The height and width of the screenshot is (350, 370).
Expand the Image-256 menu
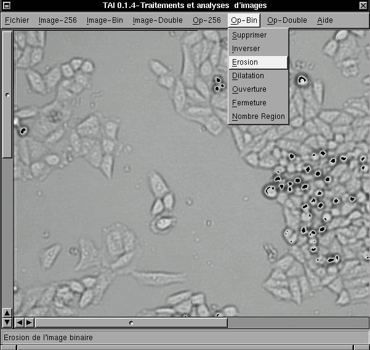point(57,20)
